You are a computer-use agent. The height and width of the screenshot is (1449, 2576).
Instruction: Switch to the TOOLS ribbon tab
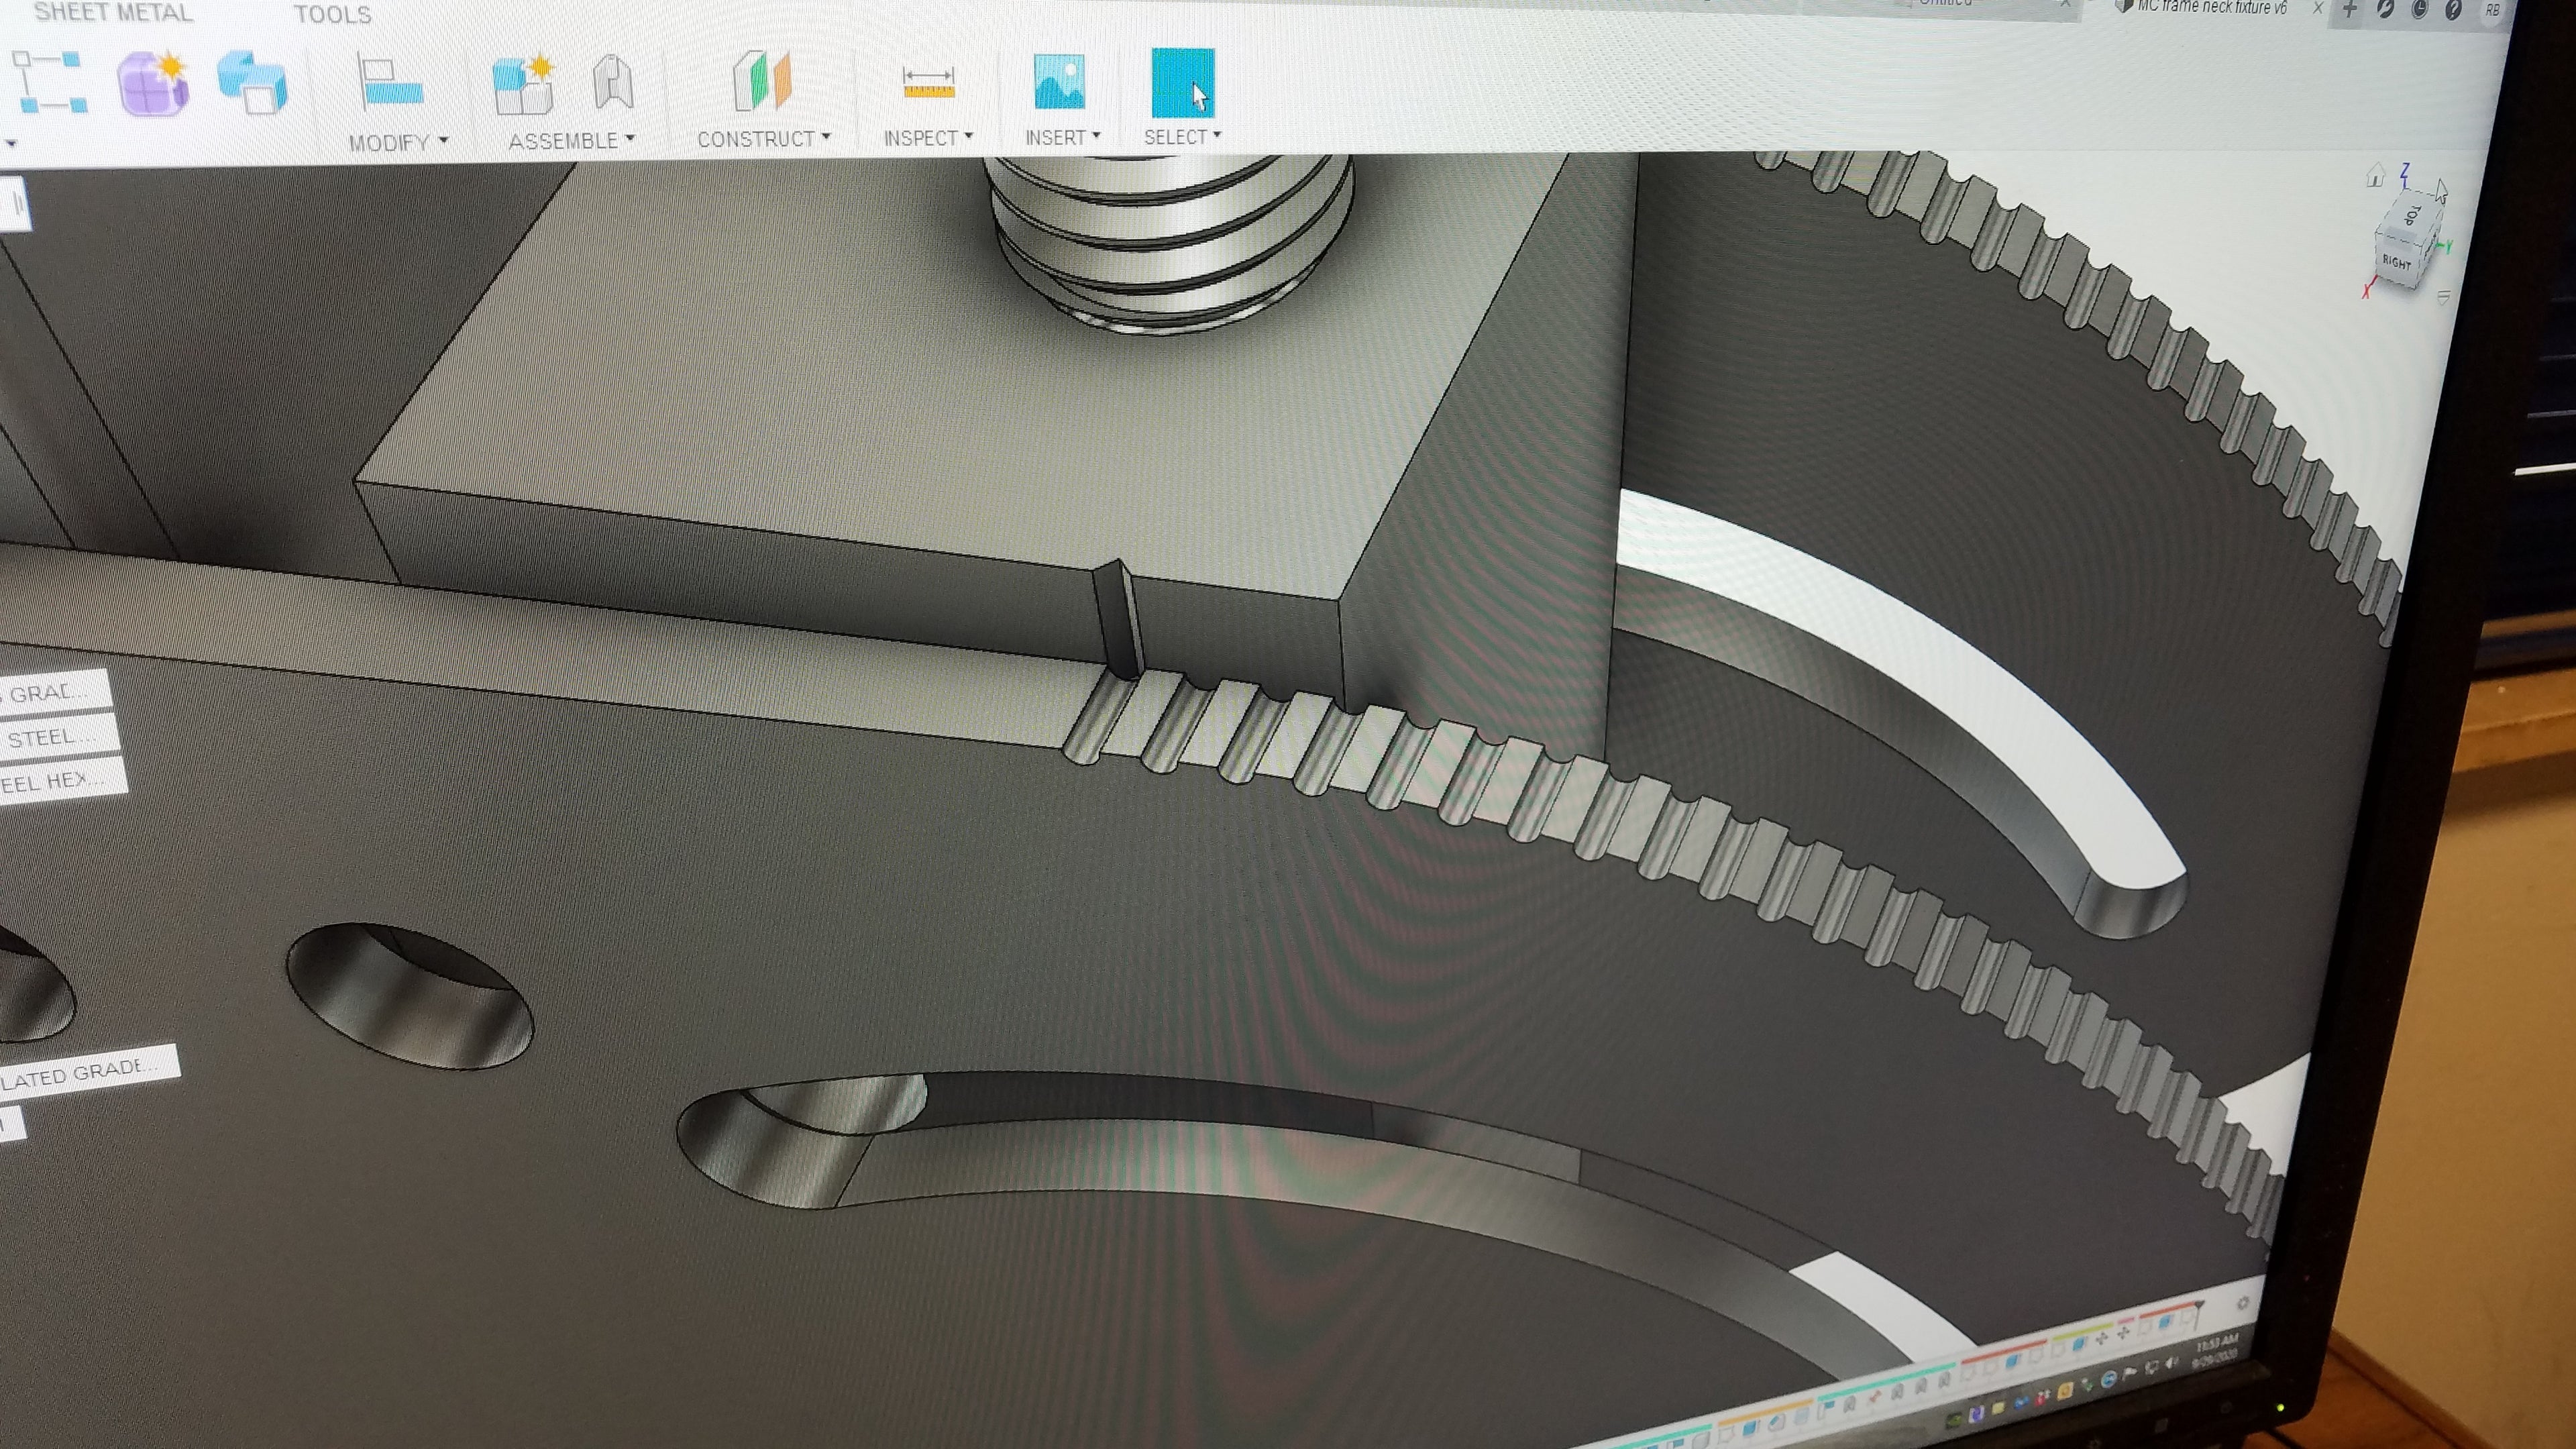click(332, 15)
